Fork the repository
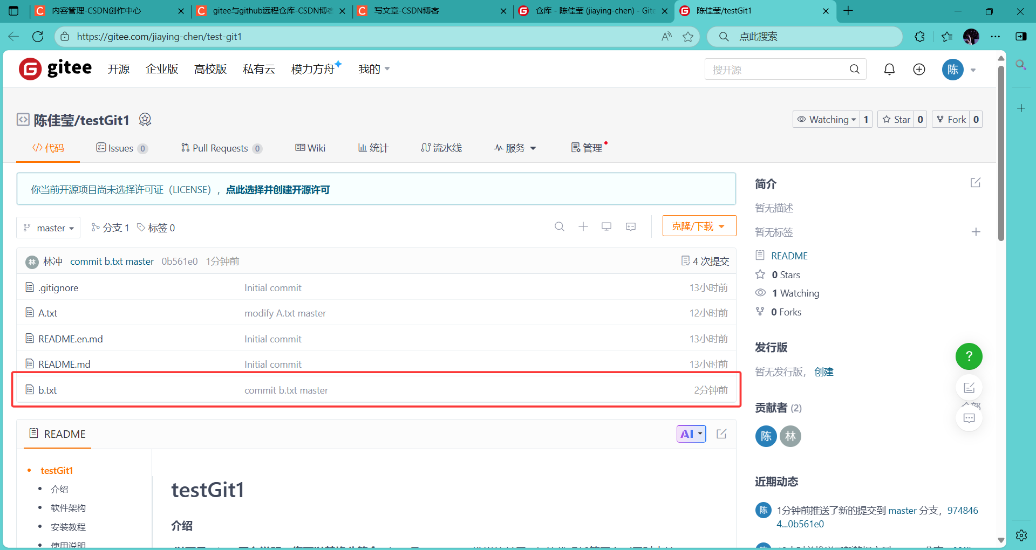The height and width of the screenshot is (550, 1036). [951, 119]
